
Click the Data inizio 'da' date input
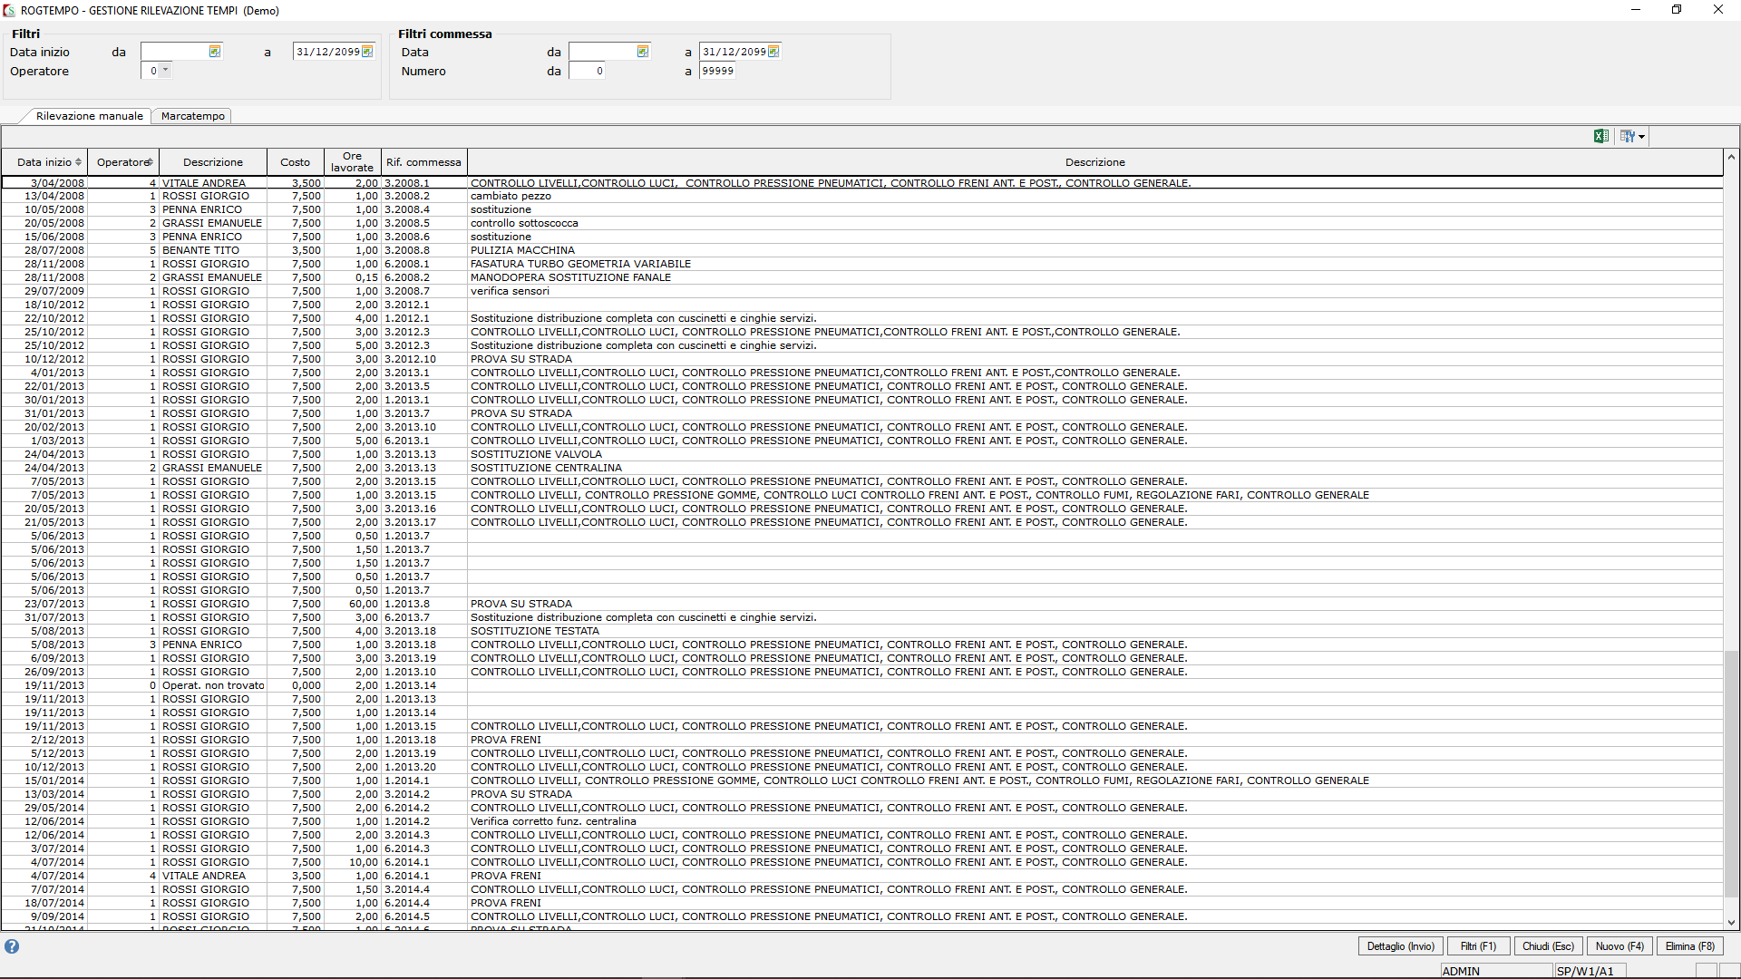tap(175, 52)
